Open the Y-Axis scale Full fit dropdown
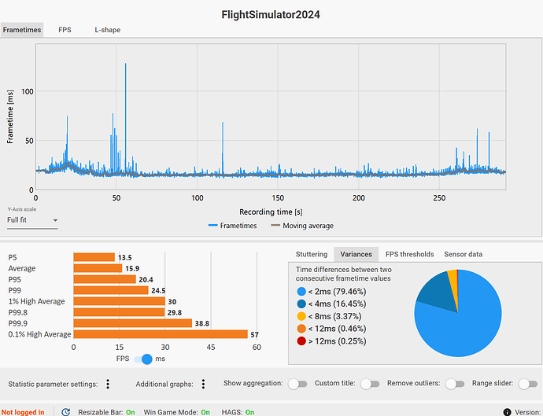Image resolution: width=543 pixels, height=416 pixels. coord(32,220)
